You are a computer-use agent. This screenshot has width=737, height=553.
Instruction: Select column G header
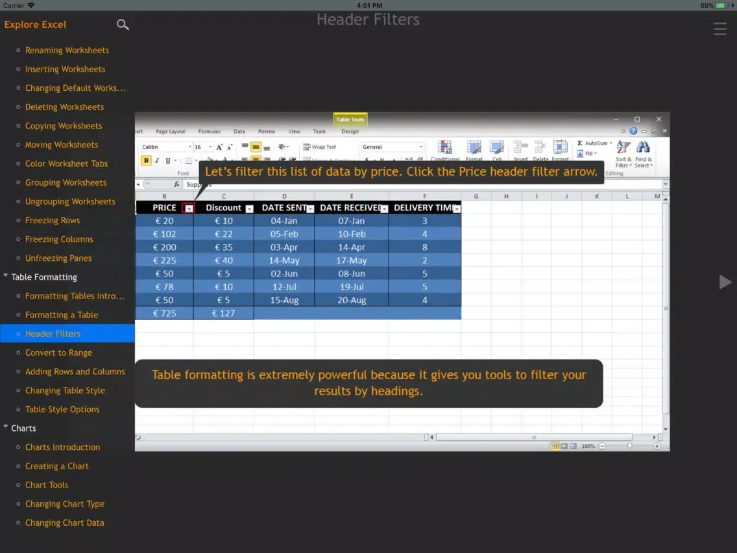[x=476, y=197]
